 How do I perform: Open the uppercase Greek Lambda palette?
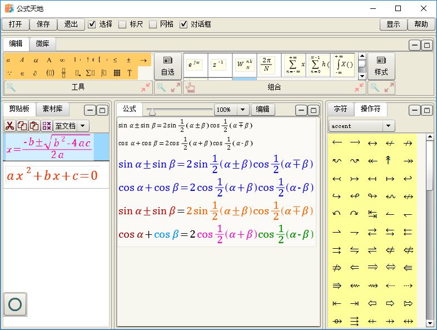click(49, 60)
